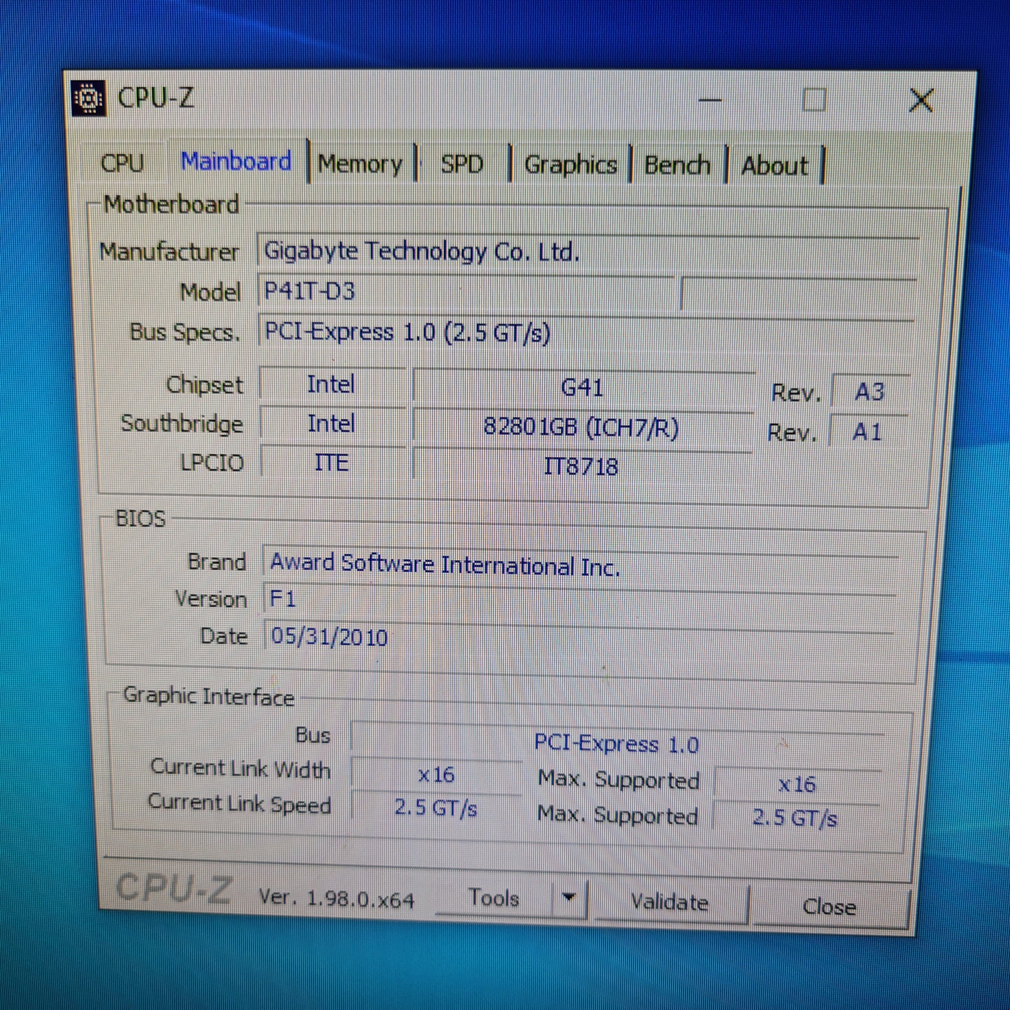This screenshot has width=1010, height=1010.
Task: Click the Manufacturer field Gigabyte Technology Co. Ltd.
Action: point(587,252)
